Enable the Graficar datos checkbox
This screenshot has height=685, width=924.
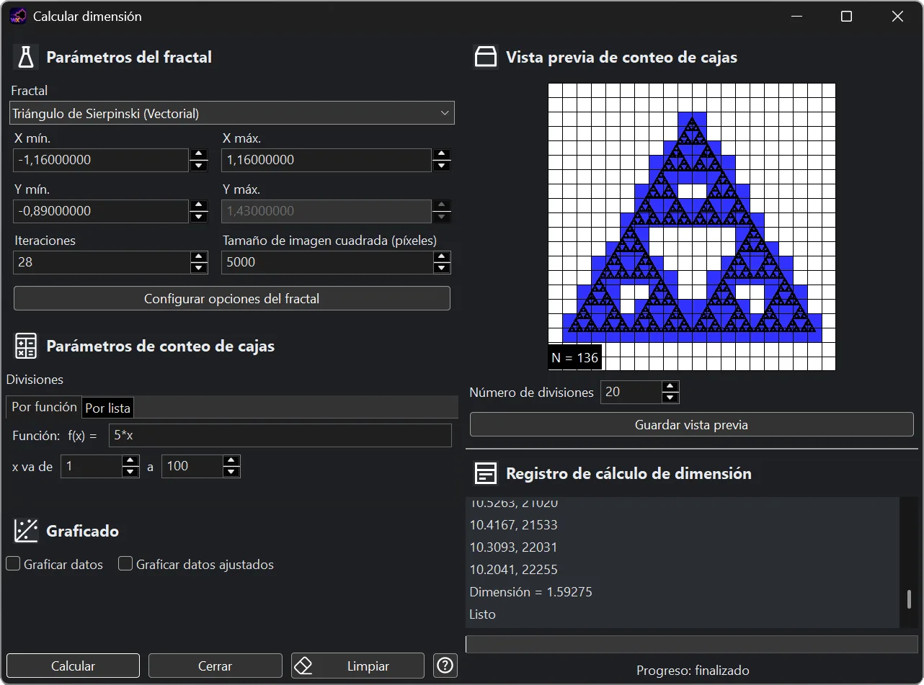[13, 564]
